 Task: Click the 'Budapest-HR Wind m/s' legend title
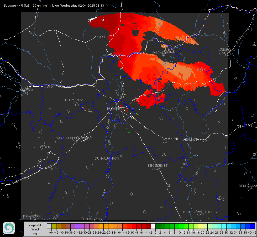[35, 229]
